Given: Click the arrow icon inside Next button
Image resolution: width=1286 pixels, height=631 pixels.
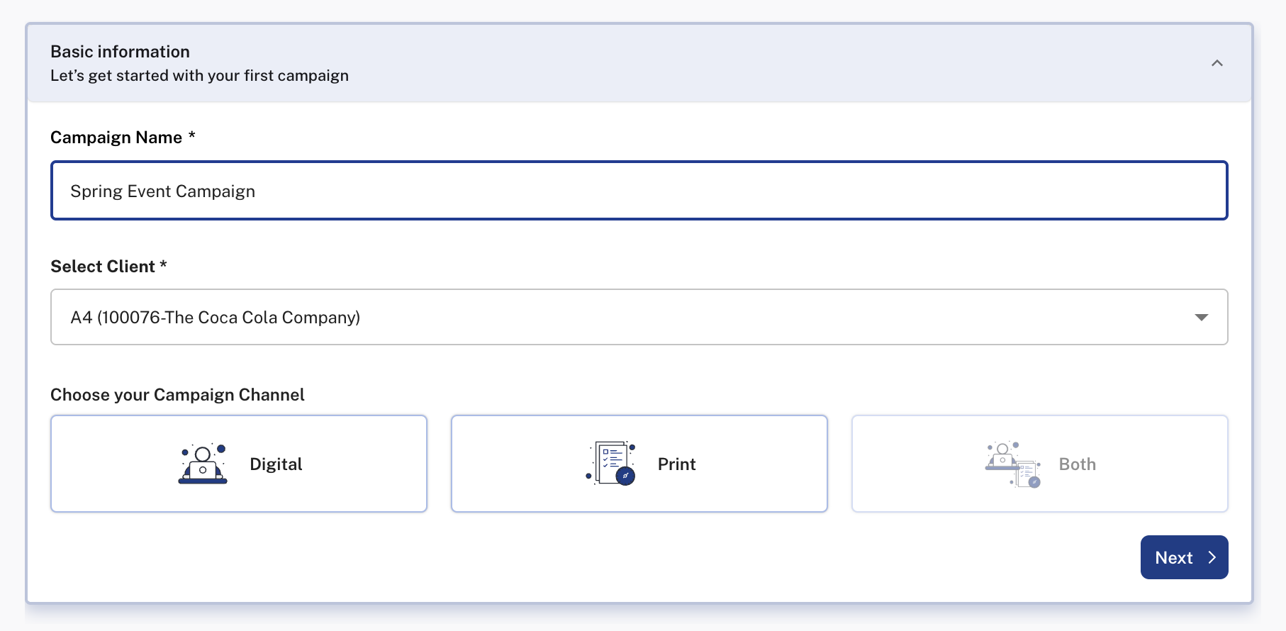Looking at the screenshot, I should (x=1212, y=558).
